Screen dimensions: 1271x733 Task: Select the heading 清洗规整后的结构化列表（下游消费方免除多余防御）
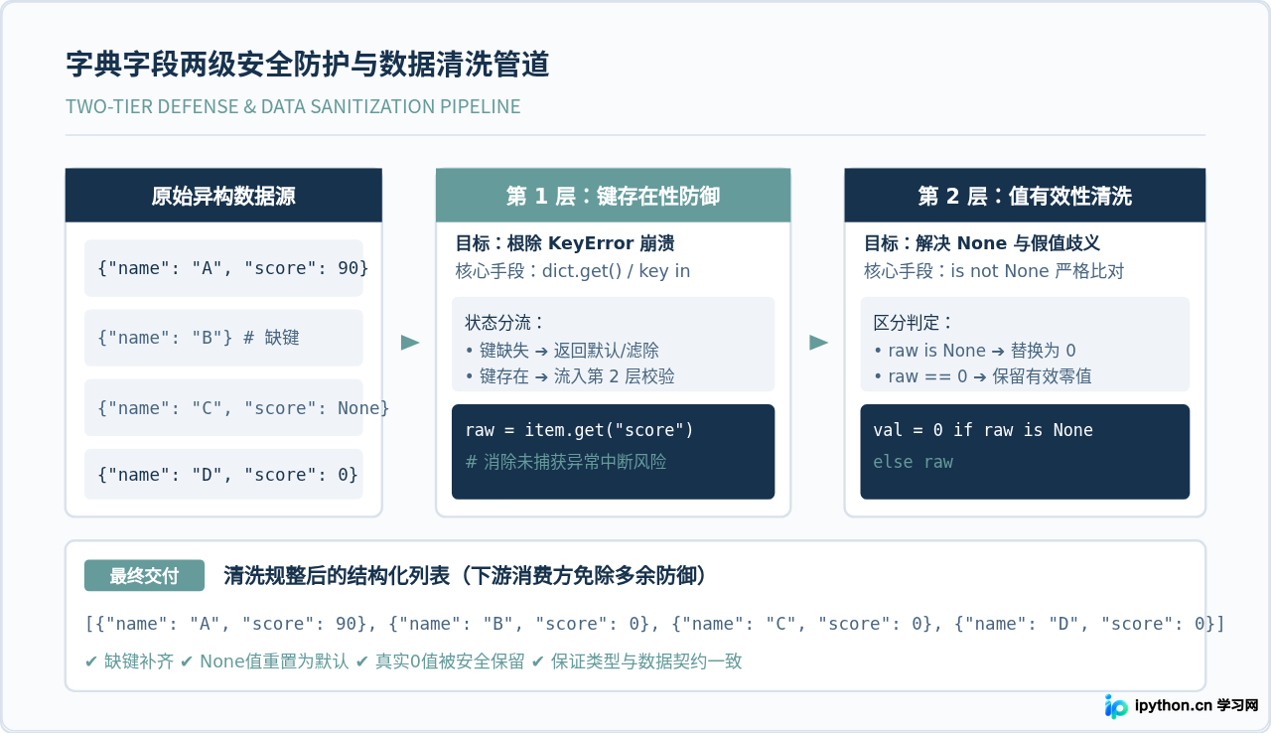point(465,576)
